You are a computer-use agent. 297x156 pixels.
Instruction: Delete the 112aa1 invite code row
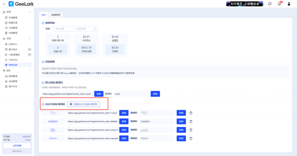[191, 113]
